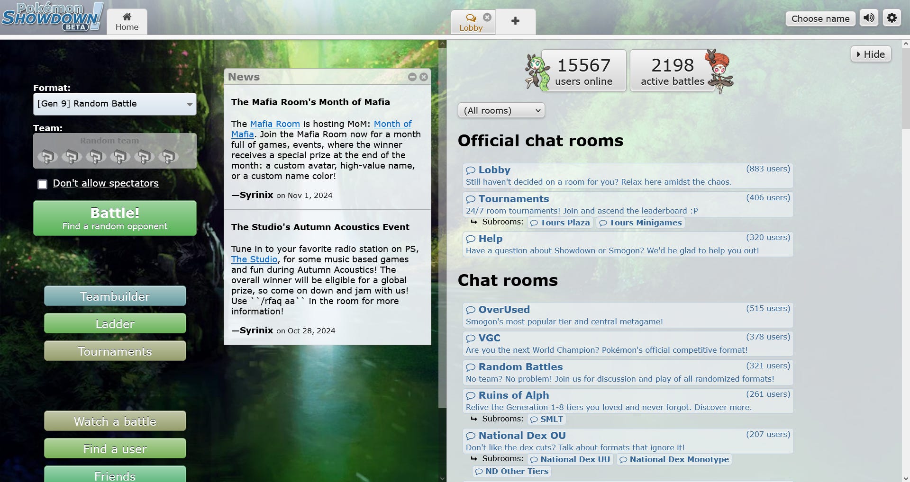910x482 pixels.
Task: Open a new tab with the plus icon
Action: (516, 21)
